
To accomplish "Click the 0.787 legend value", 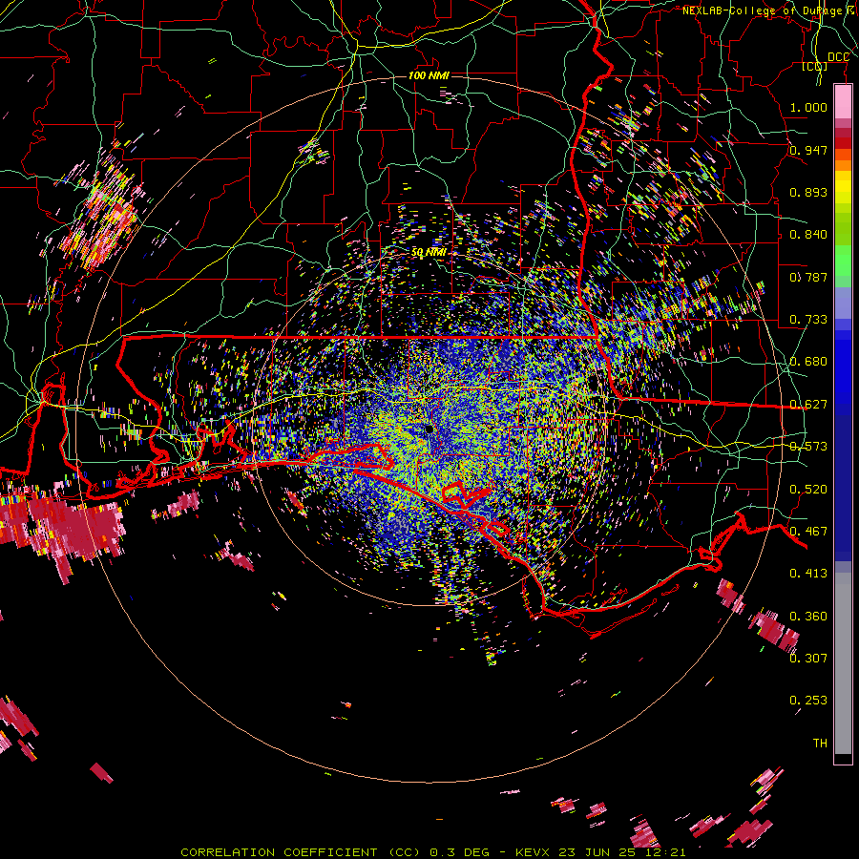I will coord(808,277).
